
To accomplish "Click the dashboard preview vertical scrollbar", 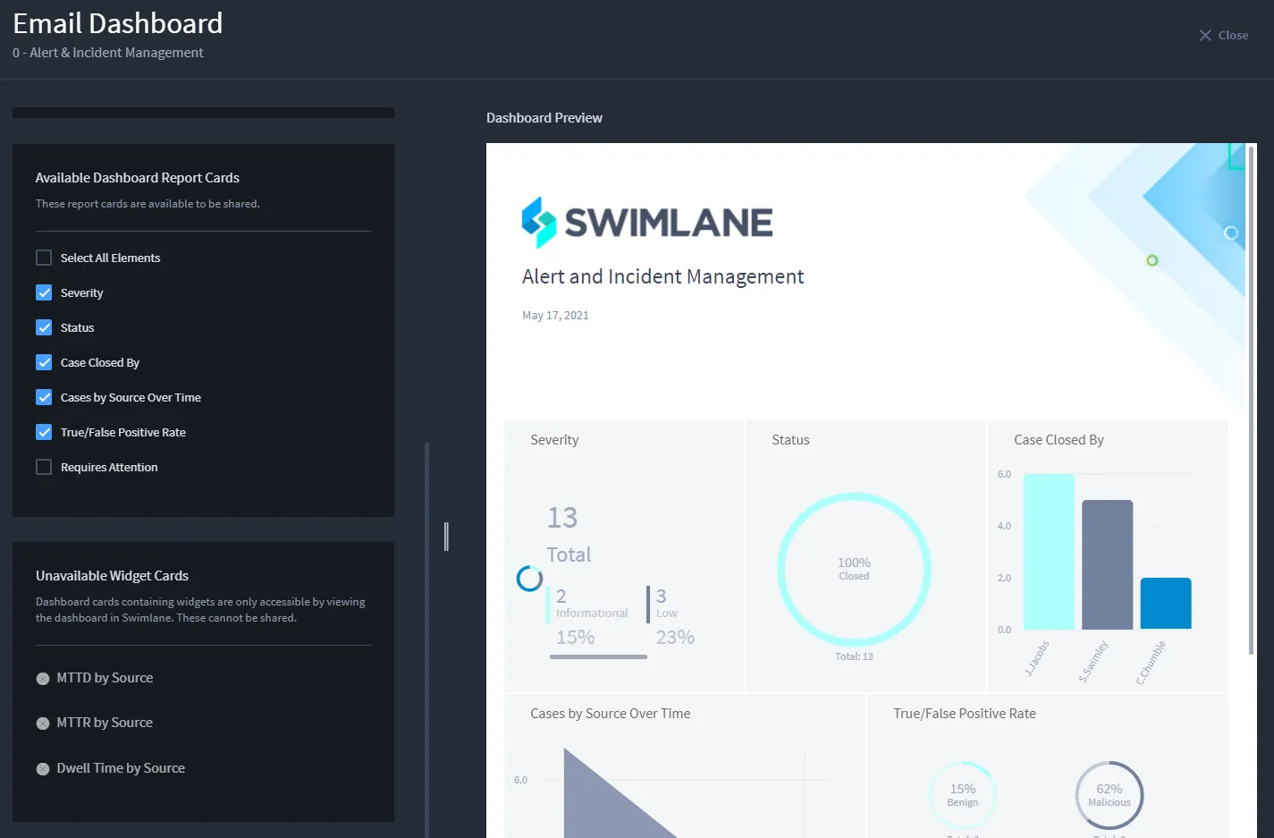I will 1251,400.
